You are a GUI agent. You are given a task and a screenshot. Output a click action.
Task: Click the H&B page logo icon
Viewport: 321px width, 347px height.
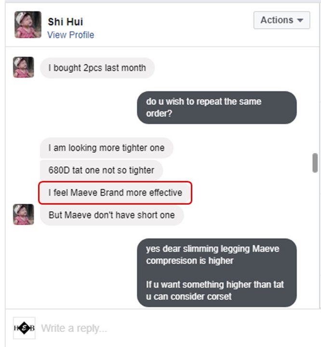[x=24, y=328]
